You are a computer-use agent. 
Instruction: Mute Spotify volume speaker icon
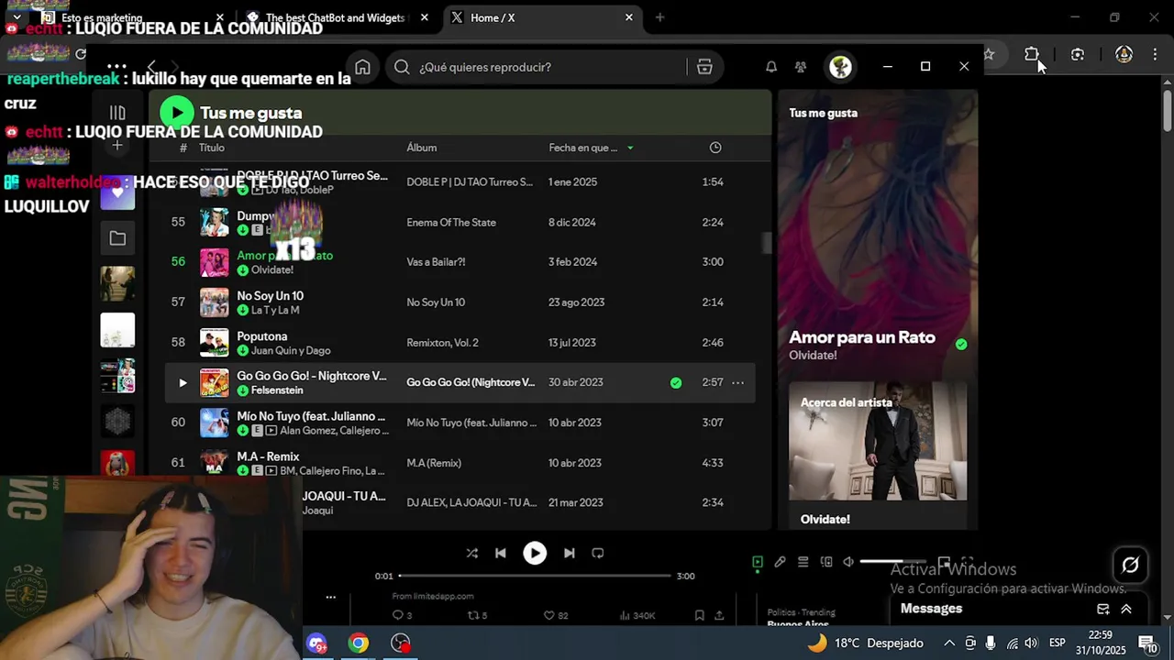[x=848, y=562]
